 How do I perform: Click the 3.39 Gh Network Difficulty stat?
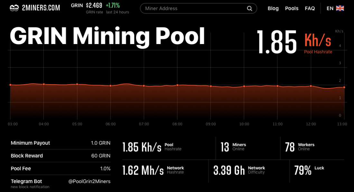239,170
